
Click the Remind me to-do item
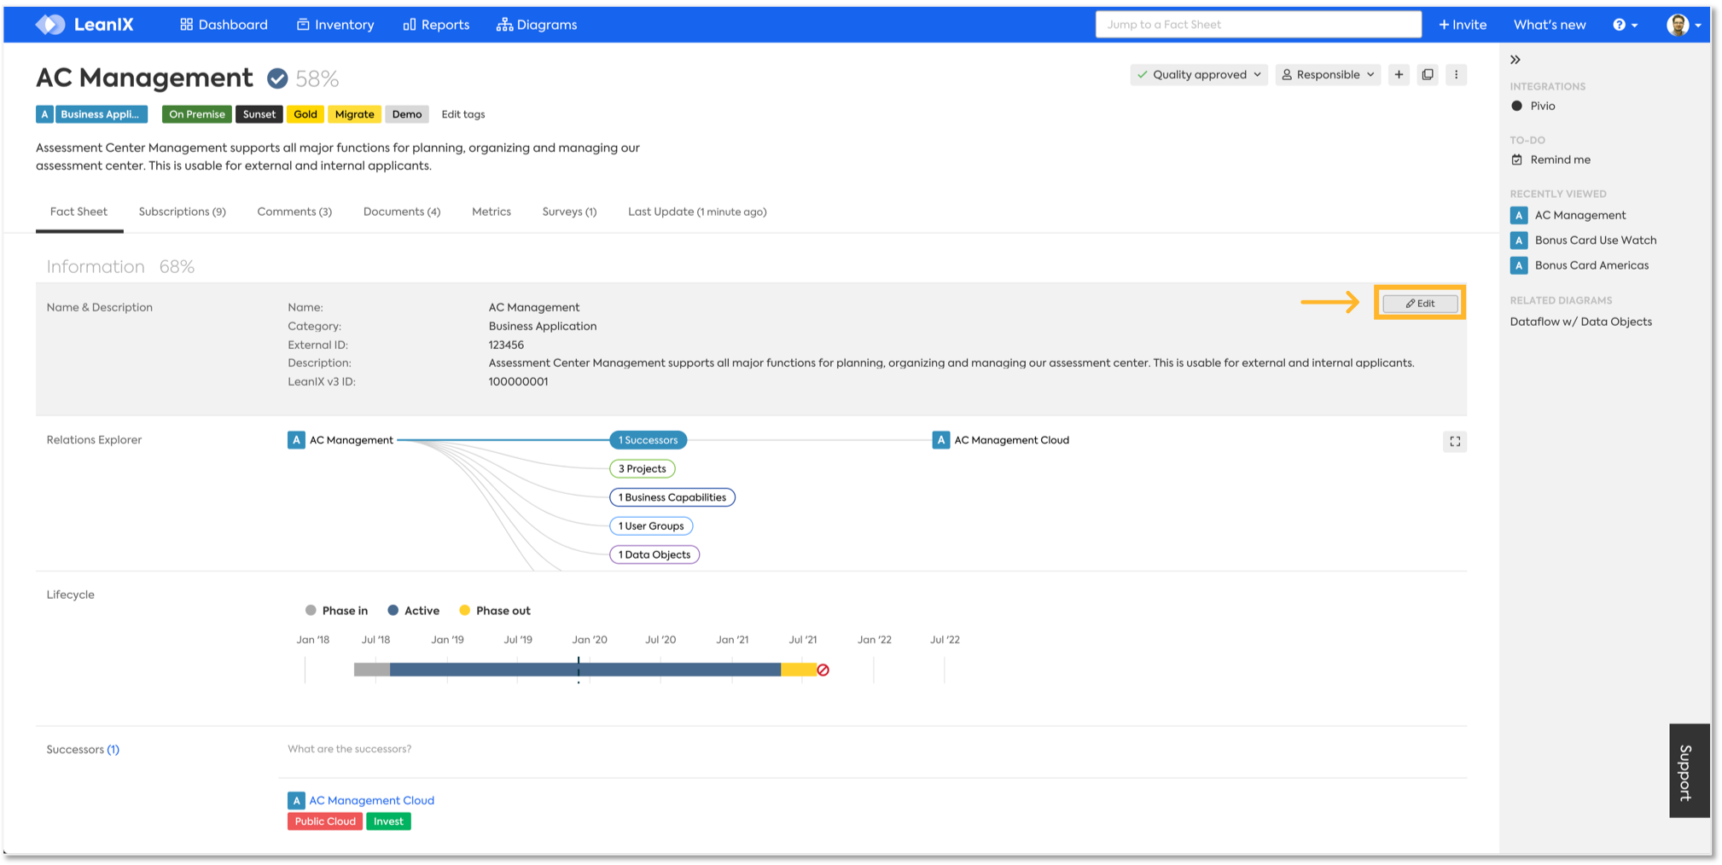coord(1550,160)
